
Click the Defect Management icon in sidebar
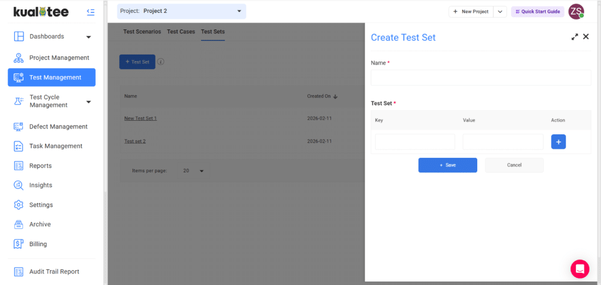point(19,127)
